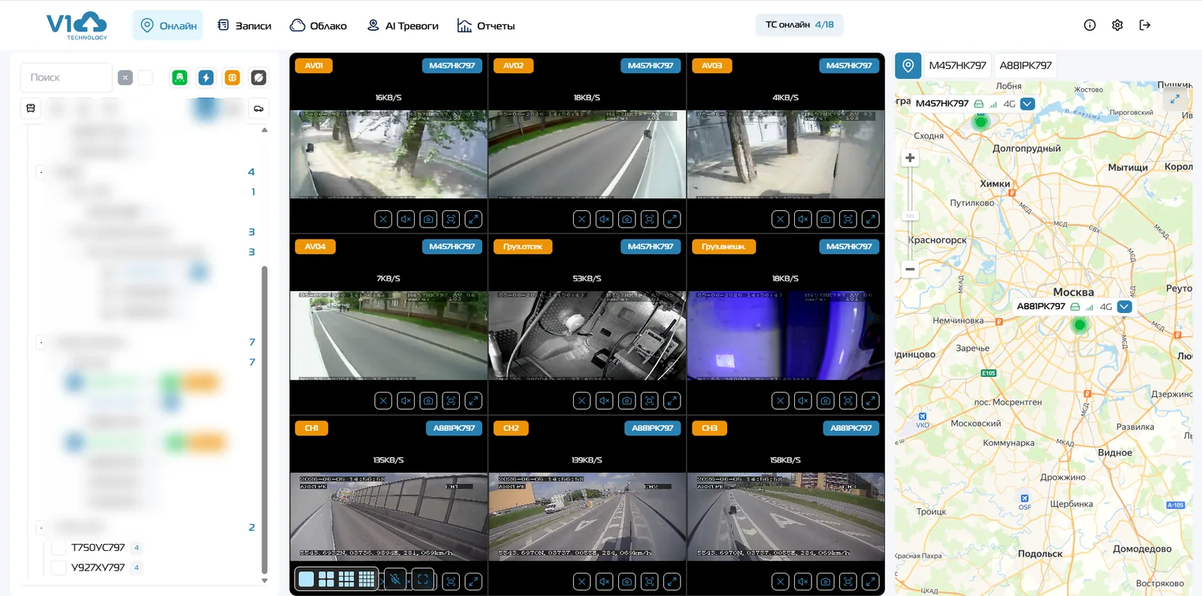Screen dimensions: 1202x596
Task: Expand the AV03 camera to fullscreen
Action: [871, 219]
